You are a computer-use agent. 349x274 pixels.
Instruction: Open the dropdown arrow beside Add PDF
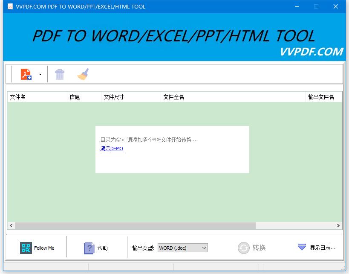(x=40, y=74)
